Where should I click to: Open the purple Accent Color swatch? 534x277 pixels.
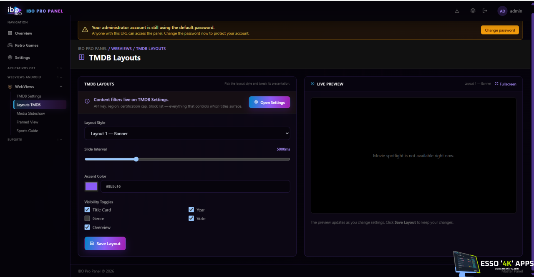coord(91,186)
